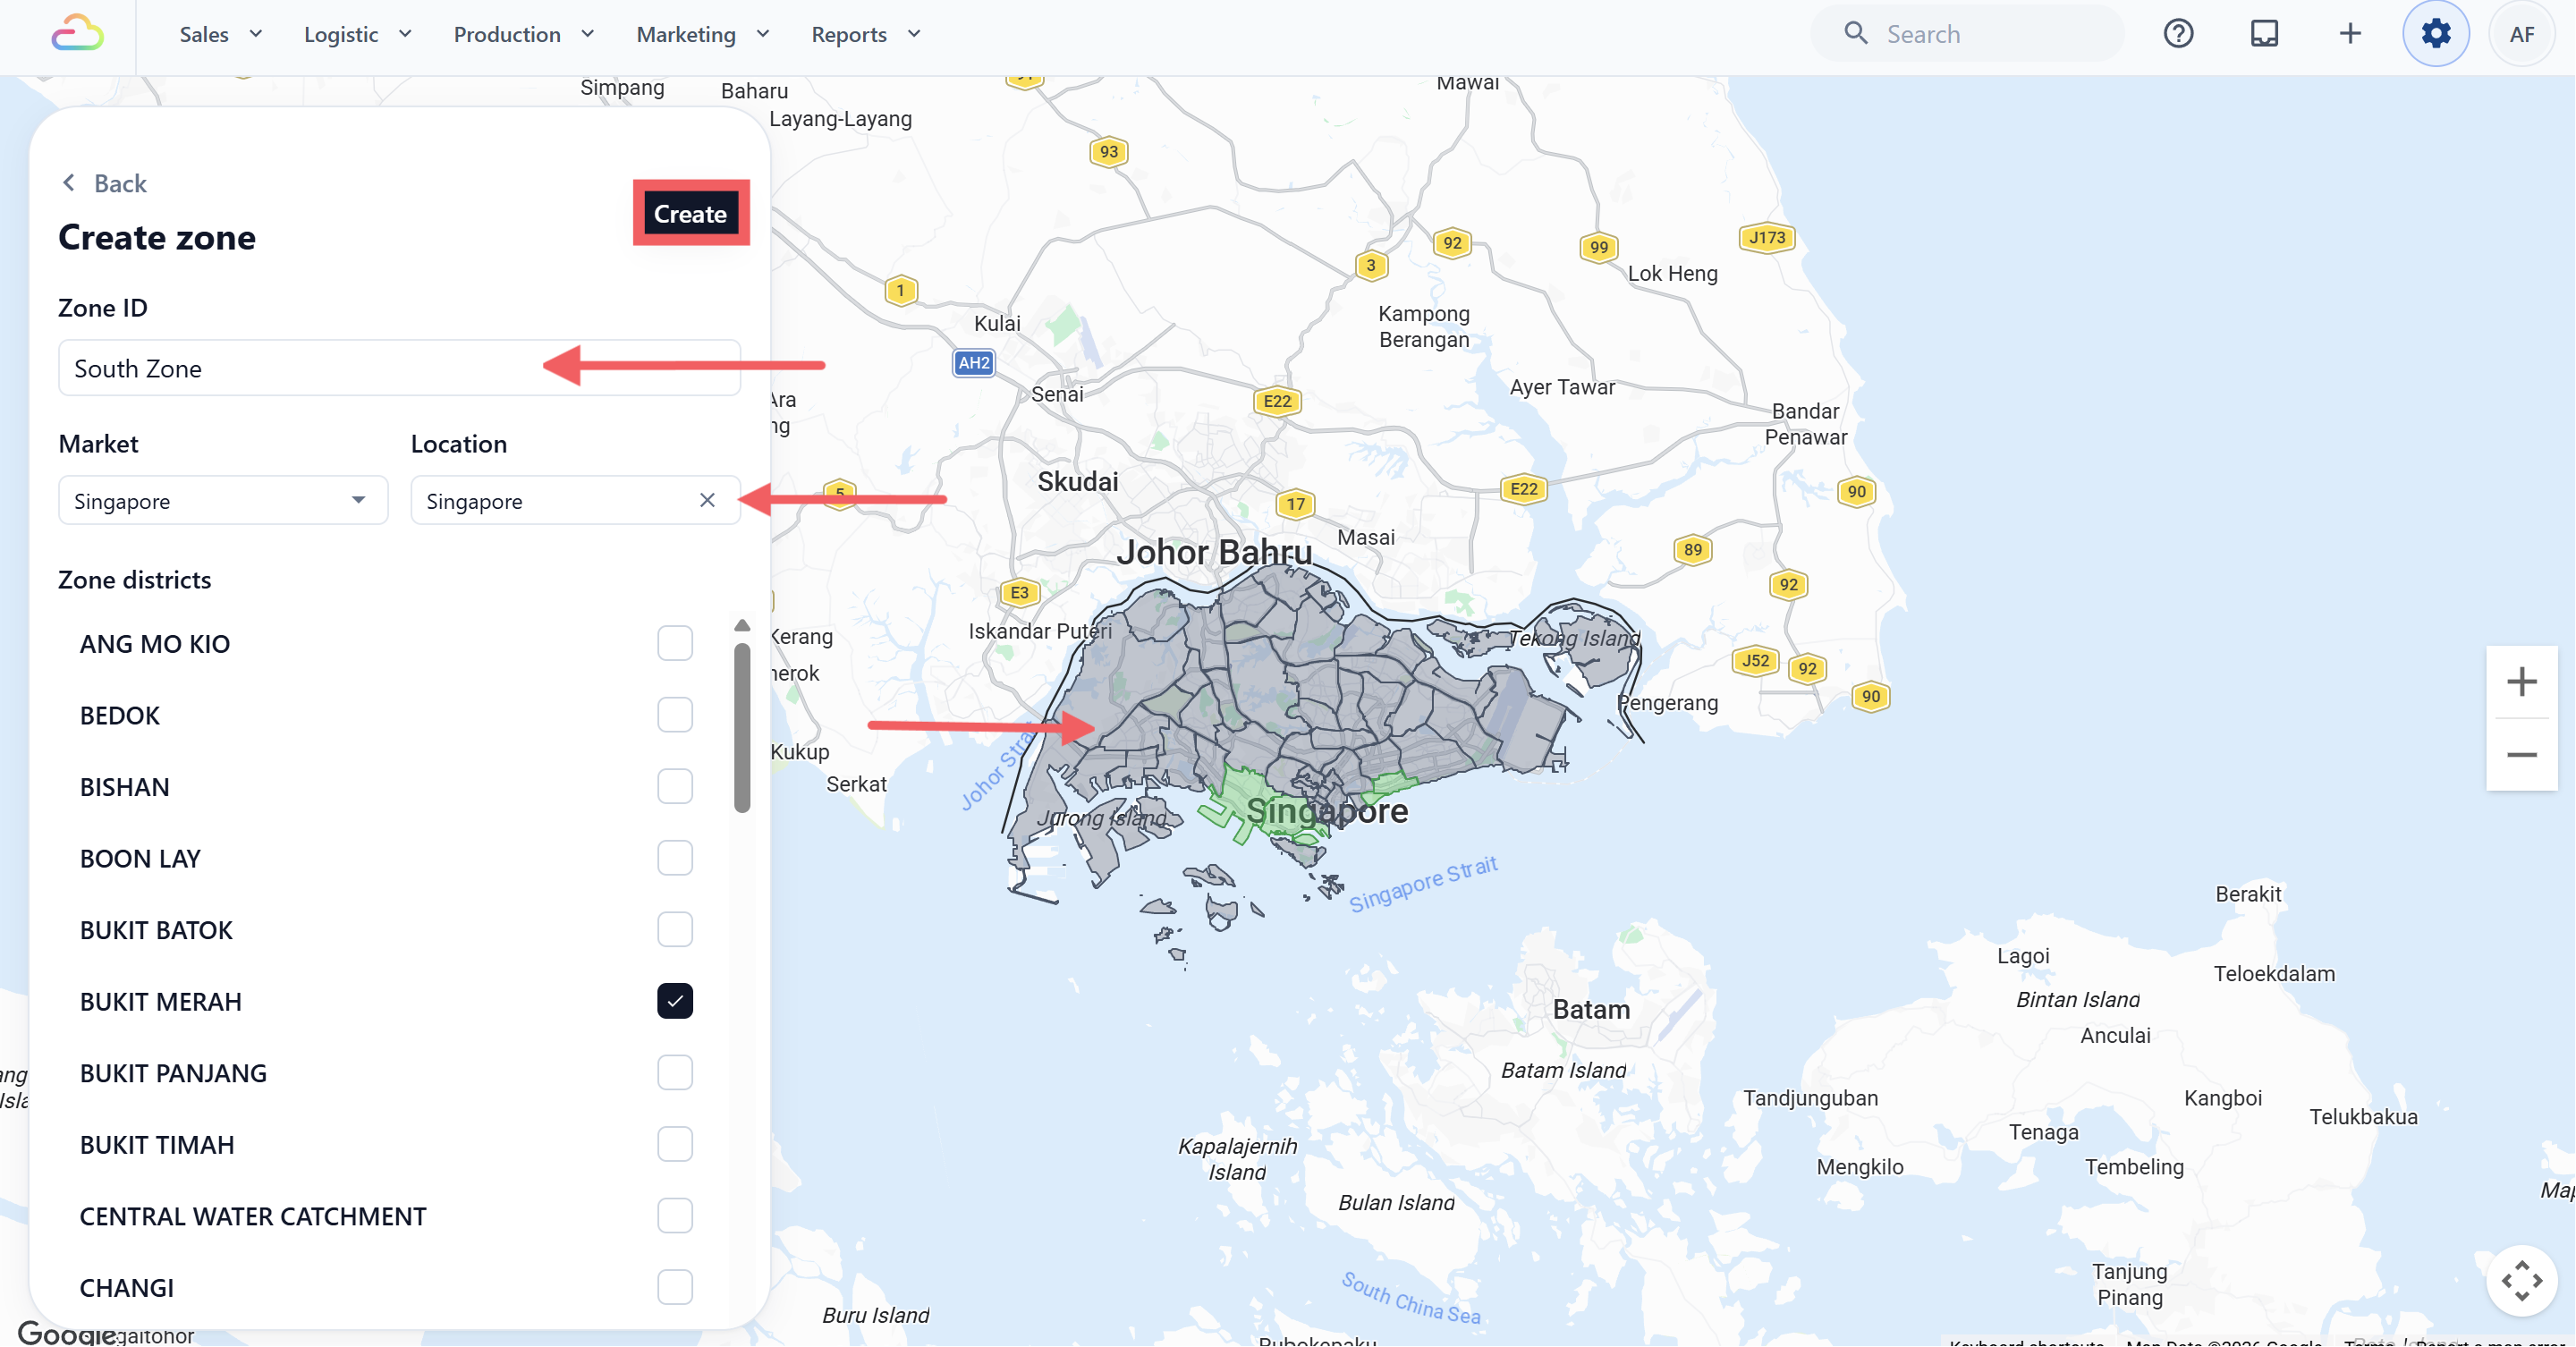
Task: Click the map pan arrows control
Action: [2521, 1281]
